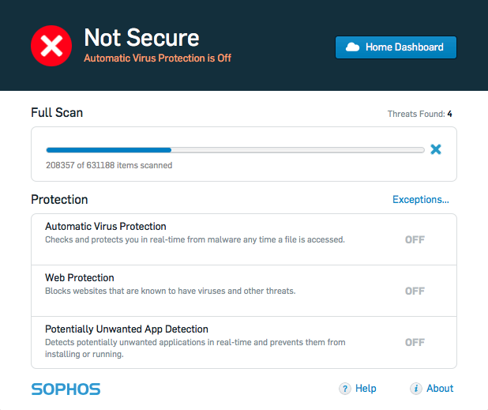Click the full scan progress bar

tap(235, 150)
